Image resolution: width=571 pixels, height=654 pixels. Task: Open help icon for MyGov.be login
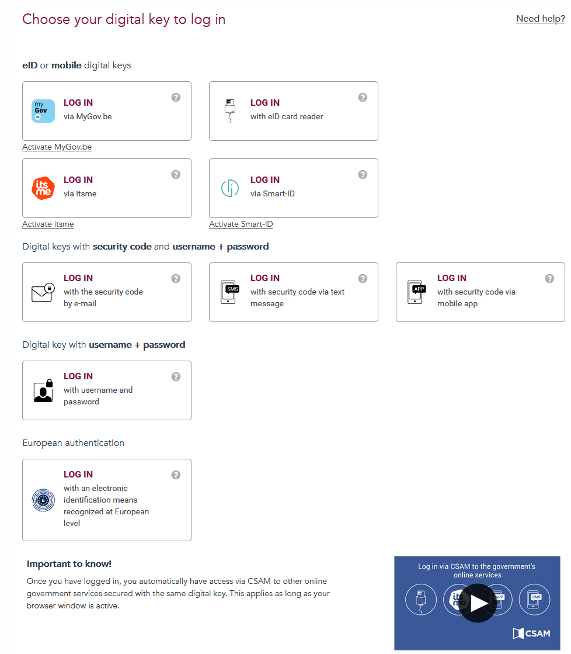[x=176, y=97]
